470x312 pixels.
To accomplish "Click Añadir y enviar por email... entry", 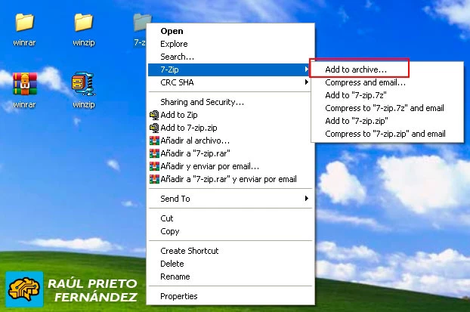I will tap(209, 166).
